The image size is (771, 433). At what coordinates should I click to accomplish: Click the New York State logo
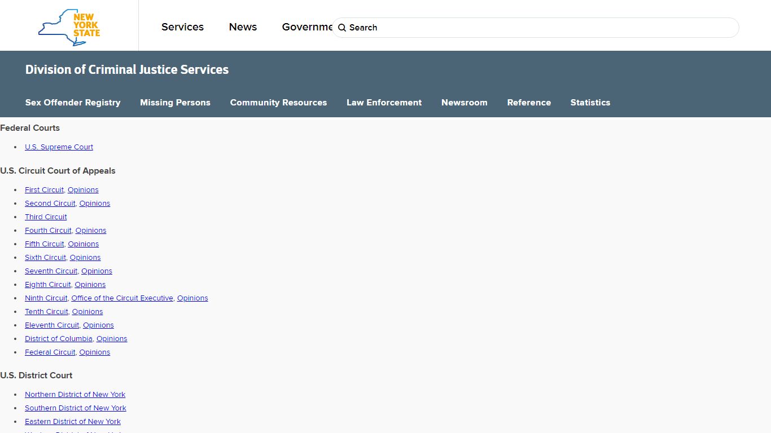click(x=69, y=26)
